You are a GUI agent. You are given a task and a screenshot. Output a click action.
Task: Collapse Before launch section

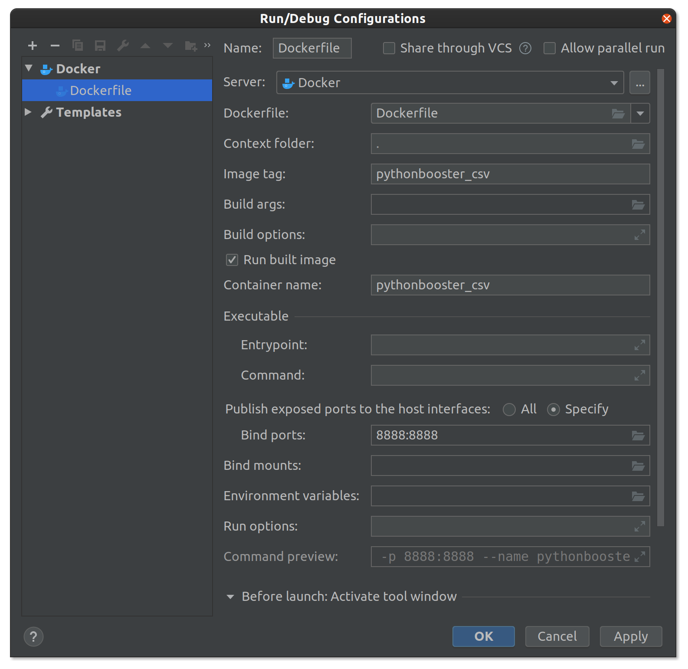click(230, 597)
